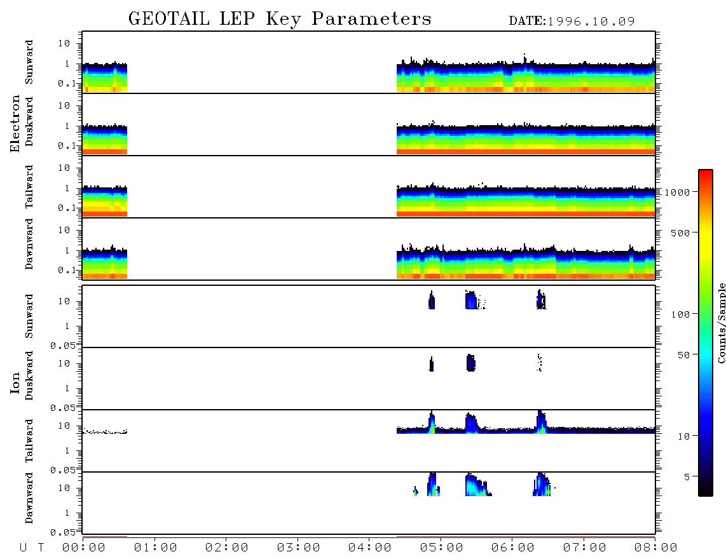Click the red top end of the color bar
Screen dimensions: 726x559
coord(705,174)
